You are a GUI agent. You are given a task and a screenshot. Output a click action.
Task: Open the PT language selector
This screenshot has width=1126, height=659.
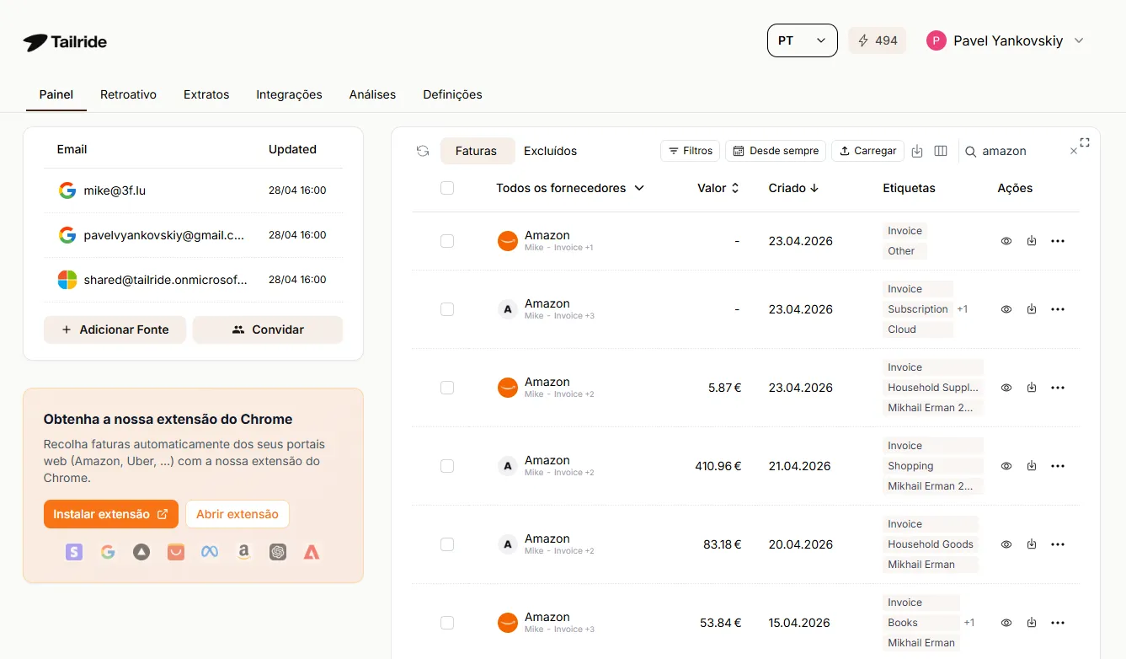(x=801, y=40)
